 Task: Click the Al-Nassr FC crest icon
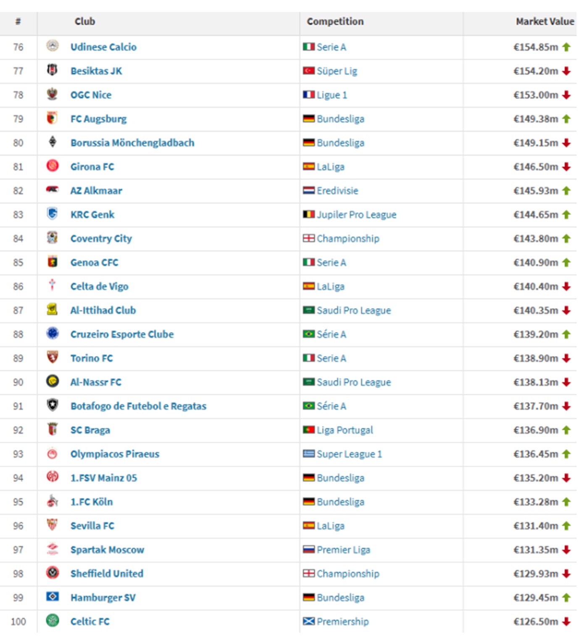52,382
